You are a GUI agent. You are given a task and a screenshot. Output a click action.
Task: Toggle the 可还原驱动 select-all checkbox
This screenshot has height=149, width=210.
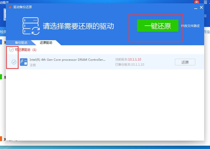point(11,50)
